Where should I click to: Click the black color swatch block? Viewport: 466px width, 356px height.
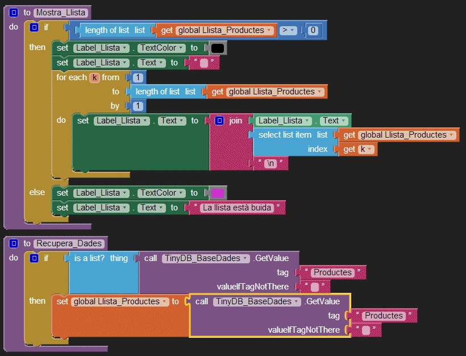(217, 48)
